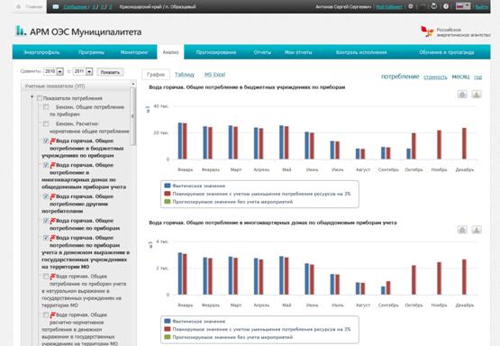The width and height of the screenshot is (500, 346).
Task: Collapse the Учетные показатели panel arrow
Action: (133, 84)
